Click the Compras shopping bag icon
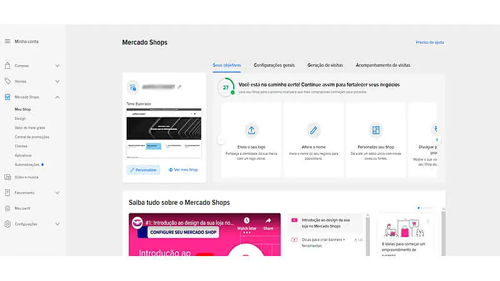Screen dimensions: 500x281 click(7, 66)
